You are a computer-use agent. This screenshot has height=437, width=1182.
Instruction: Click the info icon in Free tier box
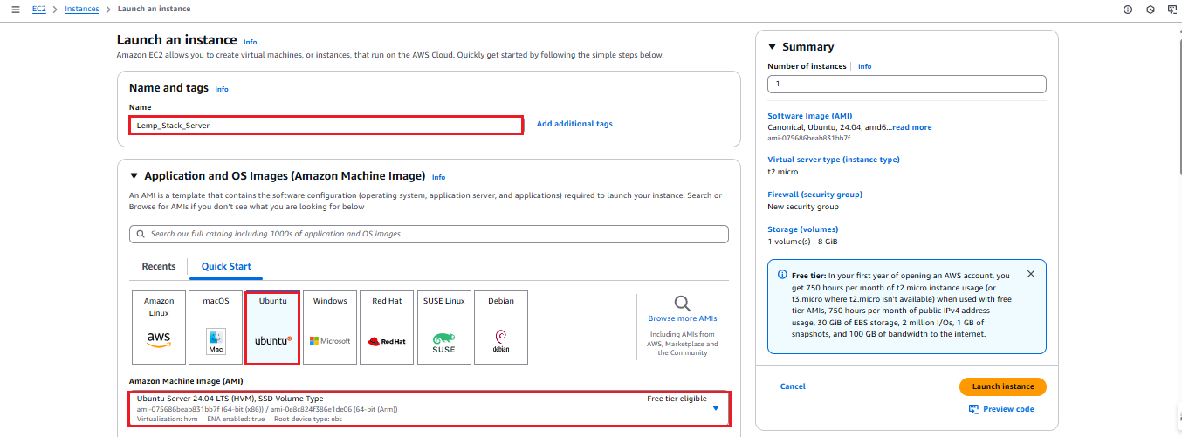pyautogui.click(x=781, y=276)
